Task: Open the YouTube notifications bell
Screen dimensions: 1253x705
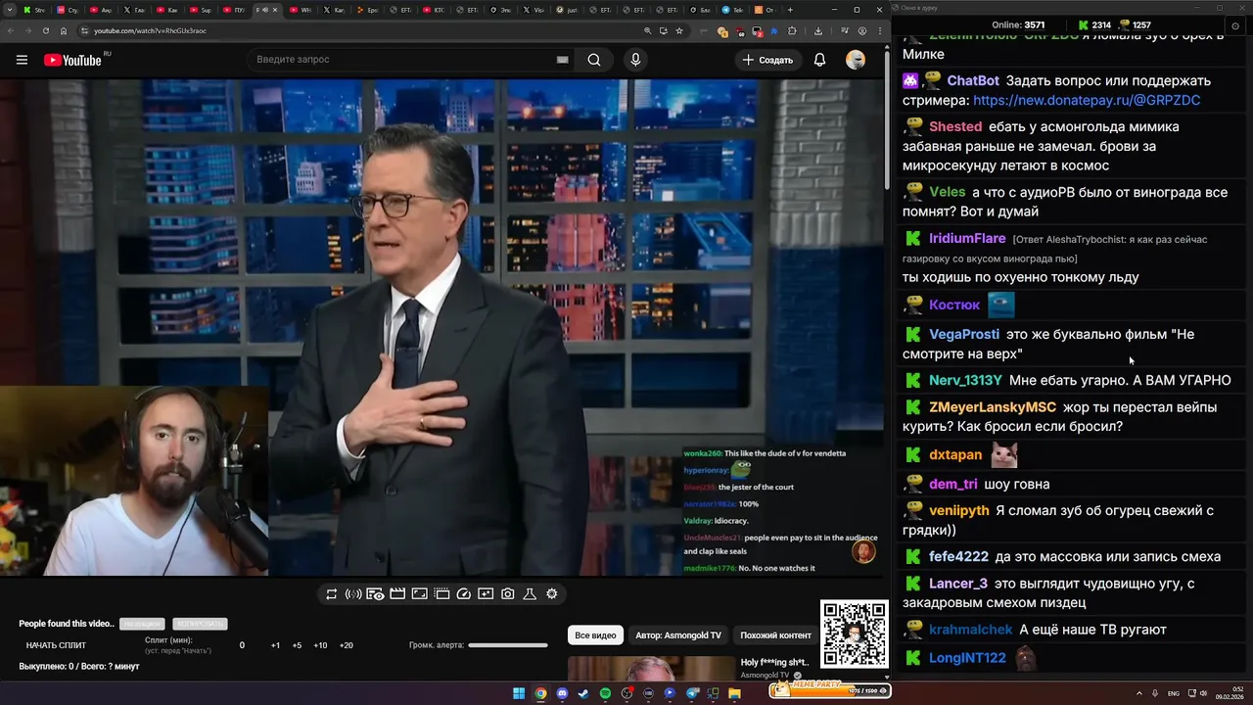Action: (819, 60)
